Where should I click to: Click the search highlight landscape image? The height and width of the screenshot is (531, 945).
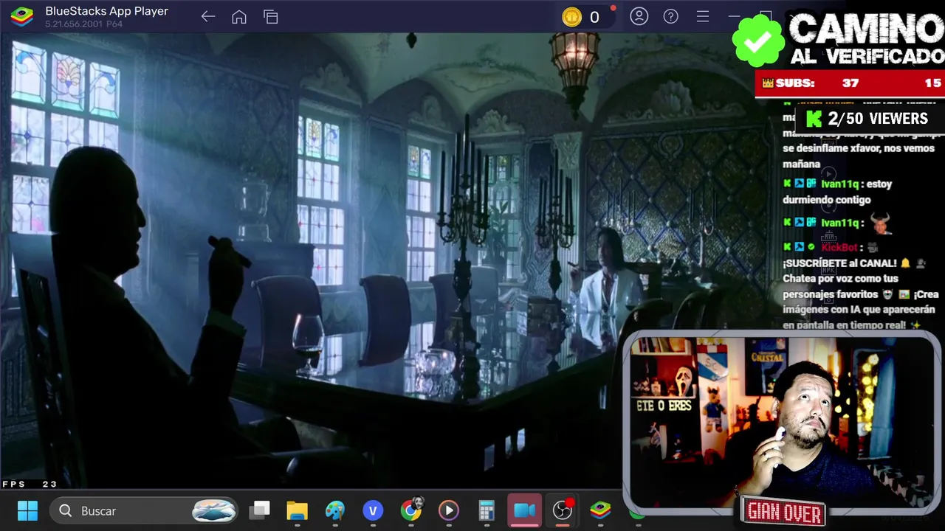click(214, 510)
